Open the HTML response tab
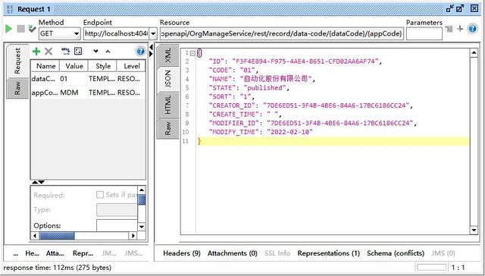485x276 pixels. point(167,105)
